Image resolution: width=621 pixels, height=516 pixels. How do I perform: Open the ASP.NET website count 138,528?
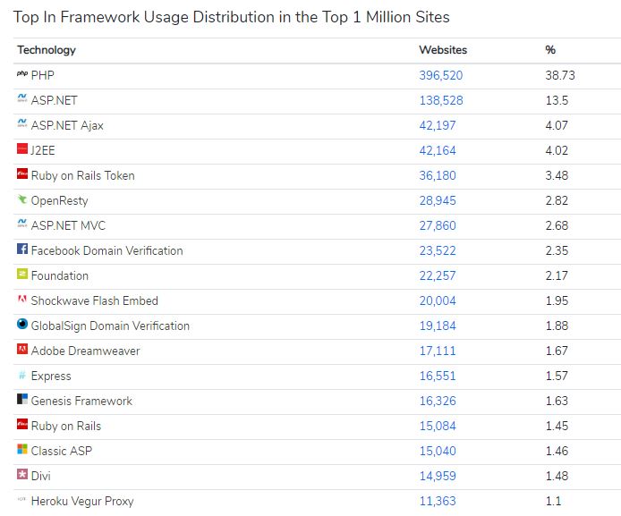(440, 100)
